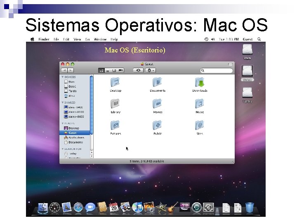Open the Finder menu
This screenshot has height=223, width=297.
[x=44, y=39]
